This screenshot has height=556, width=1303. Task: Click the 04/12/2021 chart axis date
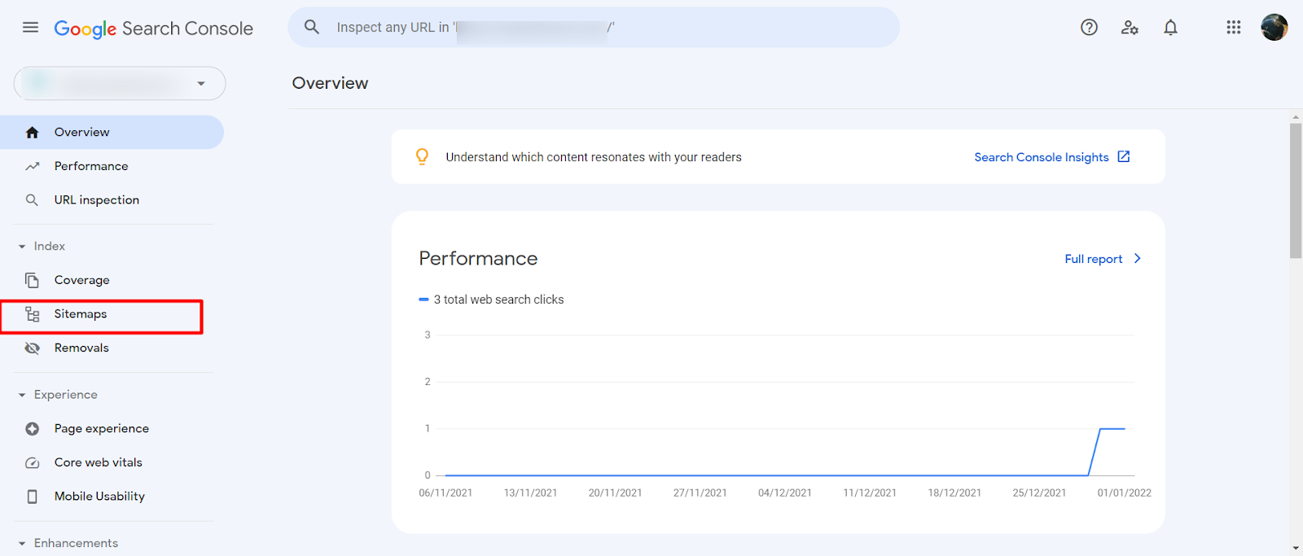(x=785, y=493)
